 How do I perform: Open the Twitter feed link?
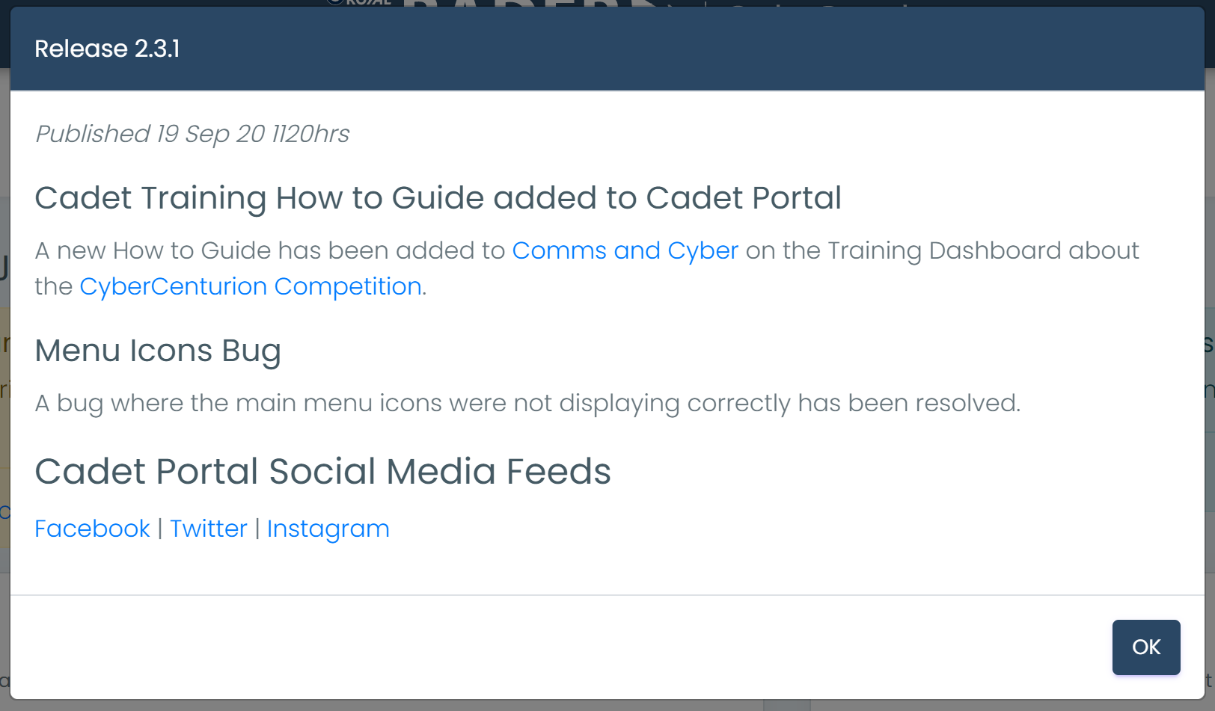coord(208,529)
